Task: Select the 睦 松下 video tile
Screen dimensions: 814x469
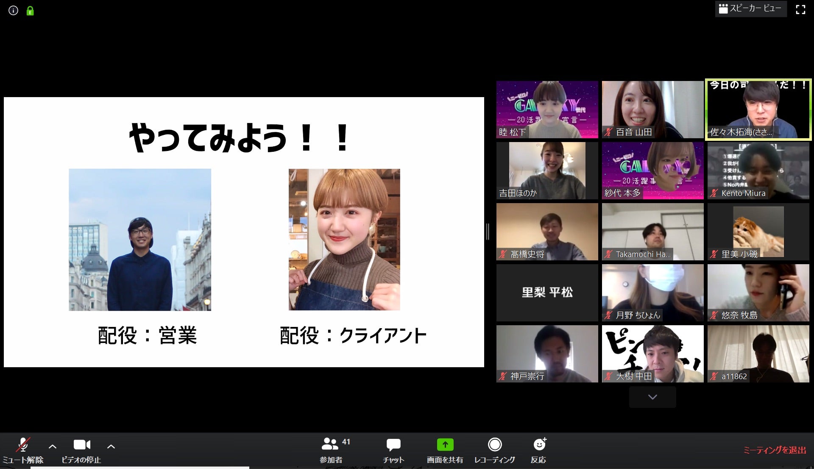Action: coord(547,109)
